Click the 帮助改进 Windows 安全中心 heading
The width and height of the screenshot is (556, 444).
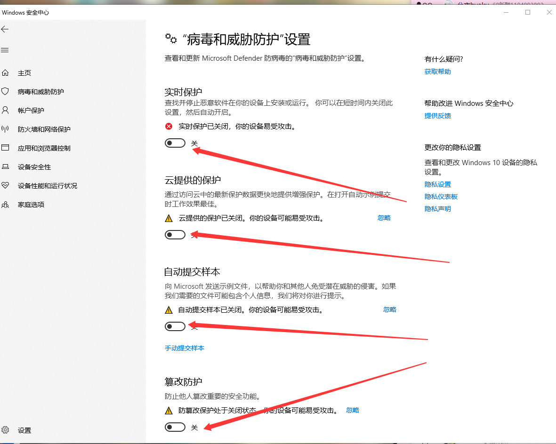(469, 103)
